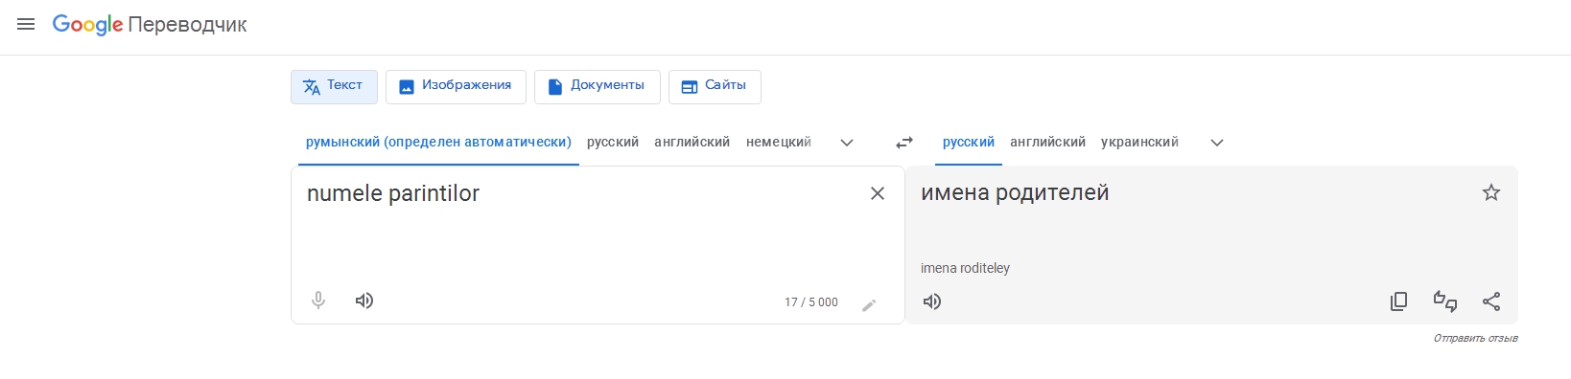Share the translation
This screenshot has height=379, width=1571.
click(x=1491, y=301)
